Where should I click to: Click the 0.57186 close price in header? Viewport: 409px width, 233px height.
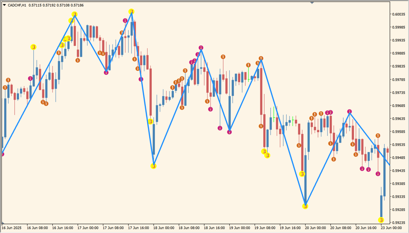click(77, 5)
